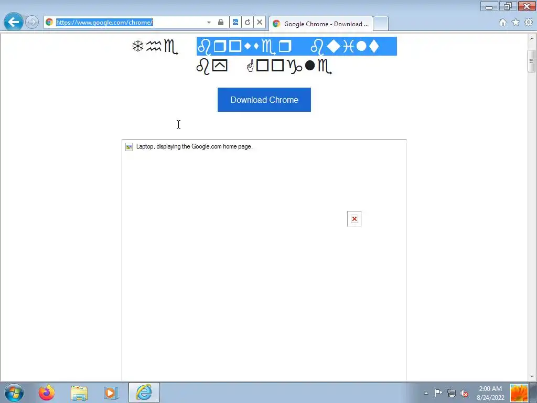Click the laptop image placeholder icon
Screen dimensions: 537x403
[x=129, y=147]
